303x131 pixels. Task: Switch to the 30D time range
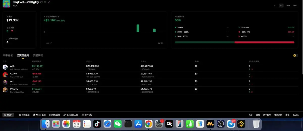288,5
